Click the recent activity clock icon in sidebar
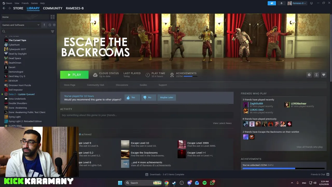 pos(50,25)
